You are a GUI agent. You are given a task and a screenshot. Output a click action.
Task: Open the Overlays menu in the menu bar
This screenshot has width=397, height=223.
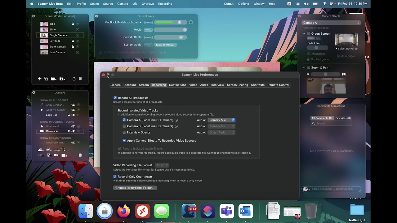(148, 4)
